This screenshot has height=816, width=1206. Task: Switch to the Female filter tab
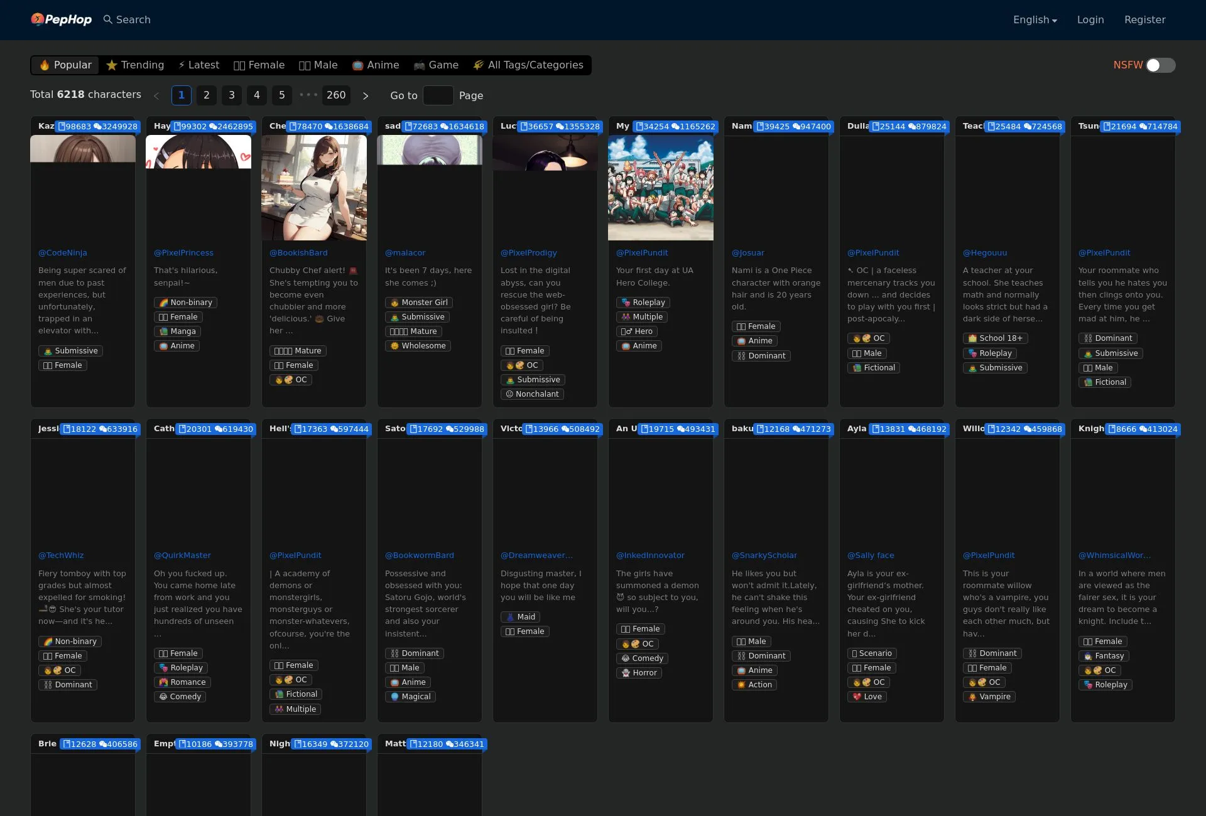point(259,65)
